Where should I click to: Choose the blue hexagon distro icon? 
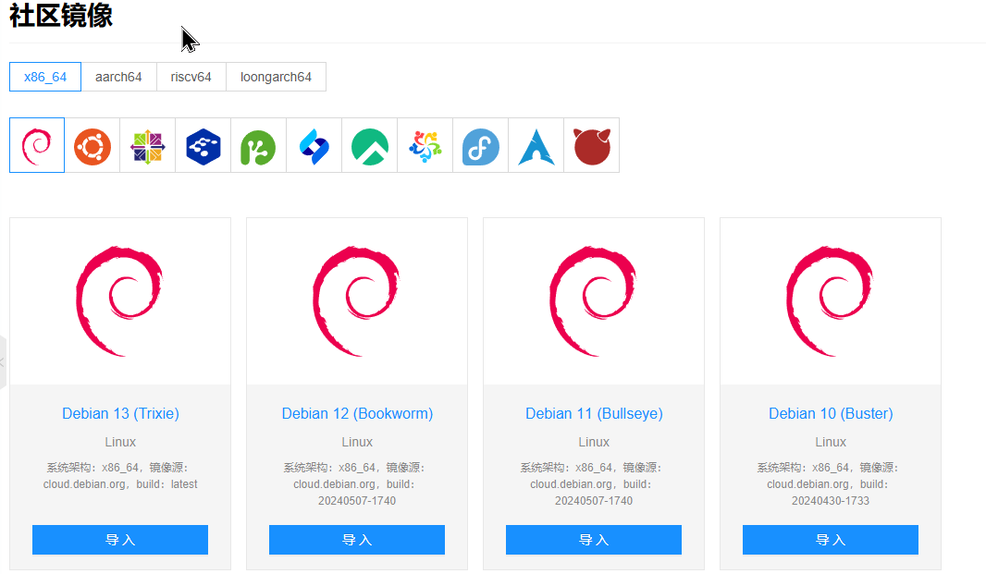pos(203,145)
